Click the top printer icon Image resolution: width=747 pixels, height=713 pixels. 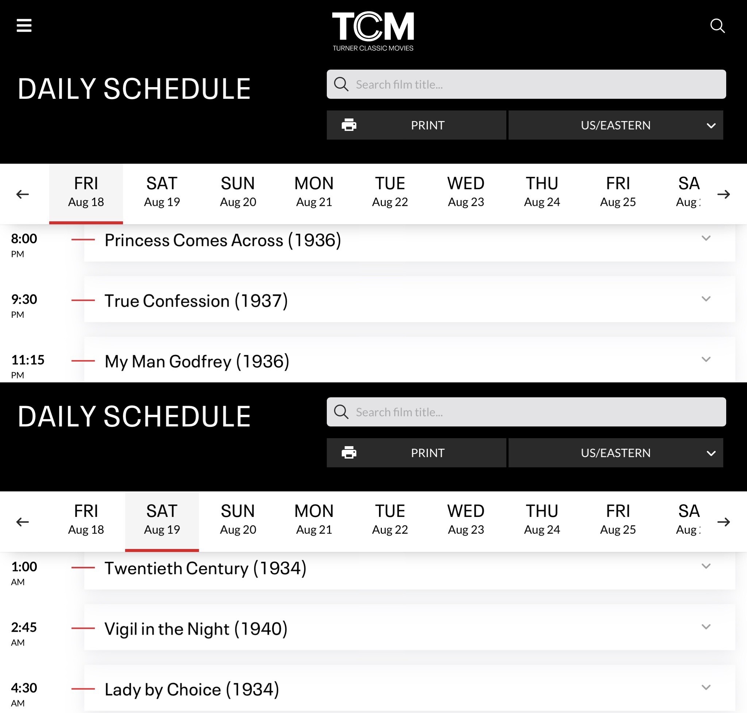349,125
